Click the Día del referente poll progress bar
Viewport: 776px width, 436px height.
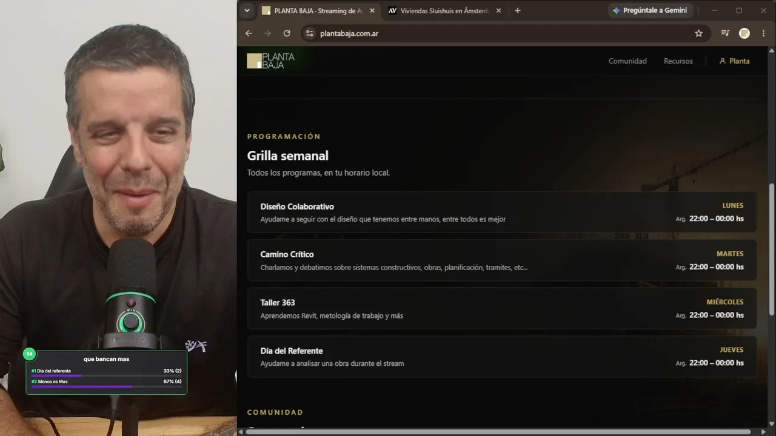click(107, 376)
